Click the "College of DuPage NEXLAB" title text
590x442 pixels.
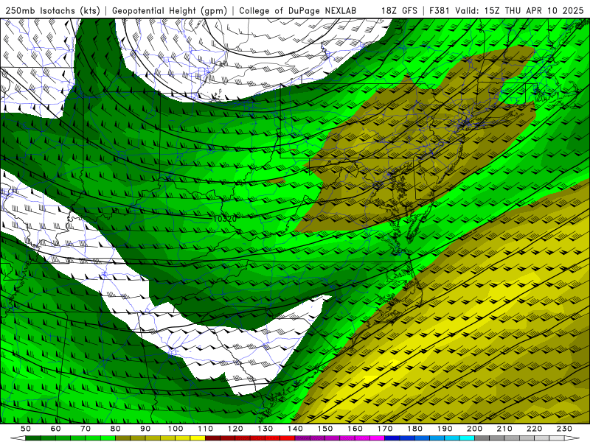click(x=298, y=11)
